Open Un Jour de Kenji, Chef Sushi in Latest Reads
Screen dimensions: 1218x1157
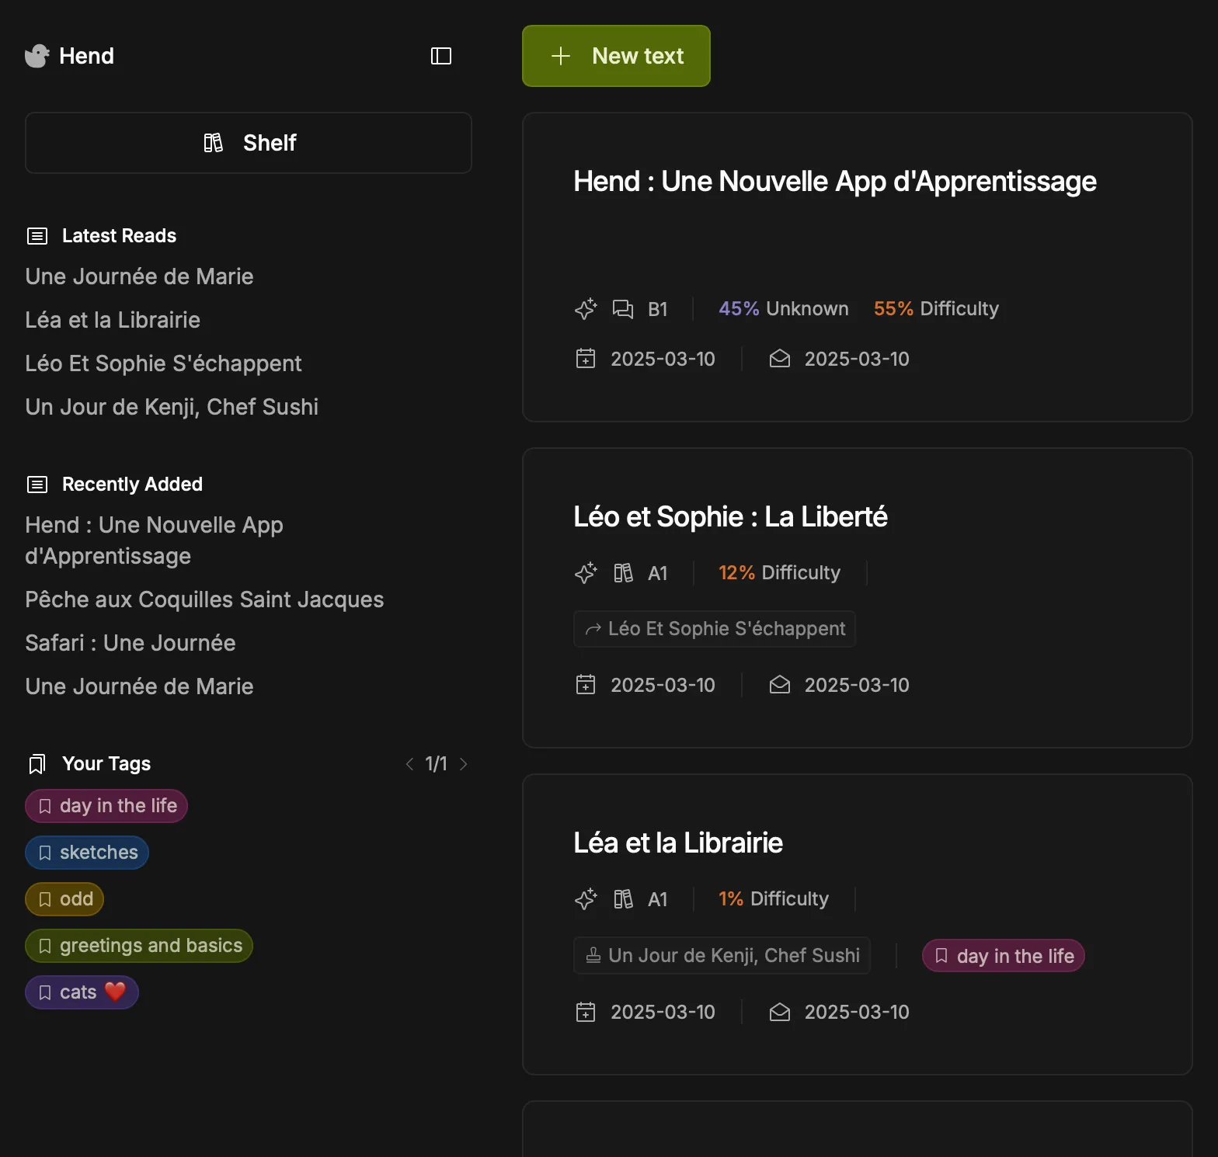[x=172, y=407]
